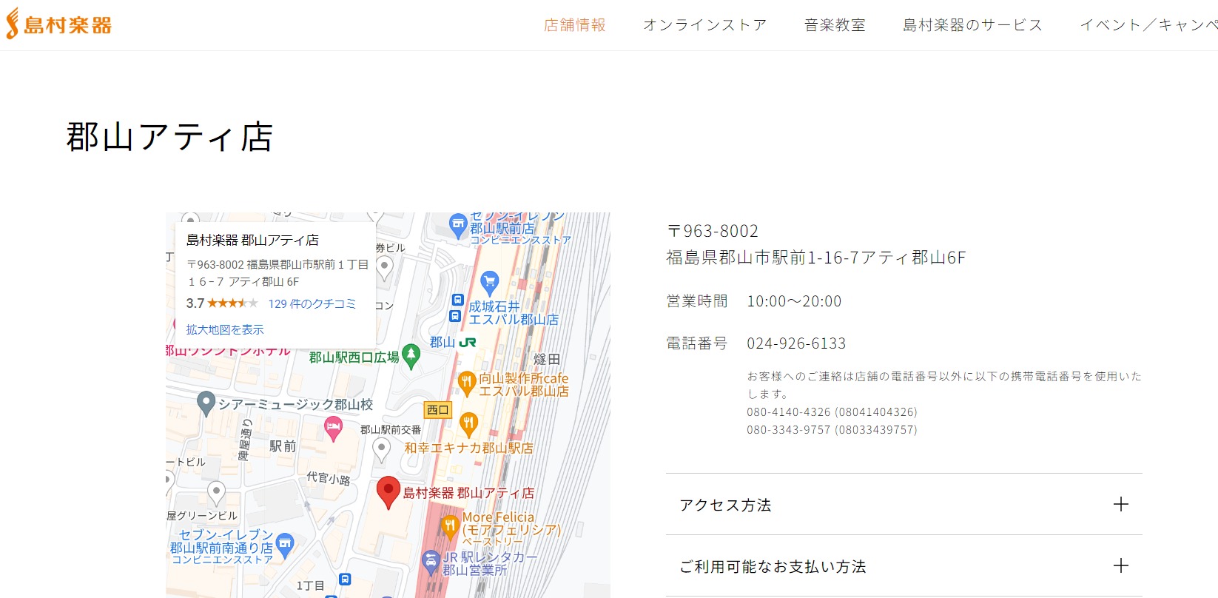
Task: Click the grey pin below 券ビル label
Action: coord(384,268)
